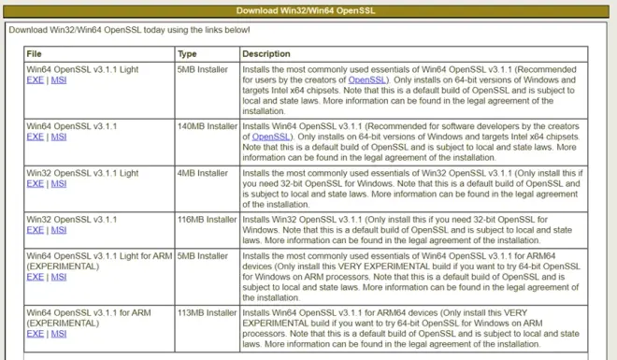Click 'Download Win32/Win64 OpenSSL today' intro sentence
Viewport: 617px width, 360px height.
click(x=129, y=30)
